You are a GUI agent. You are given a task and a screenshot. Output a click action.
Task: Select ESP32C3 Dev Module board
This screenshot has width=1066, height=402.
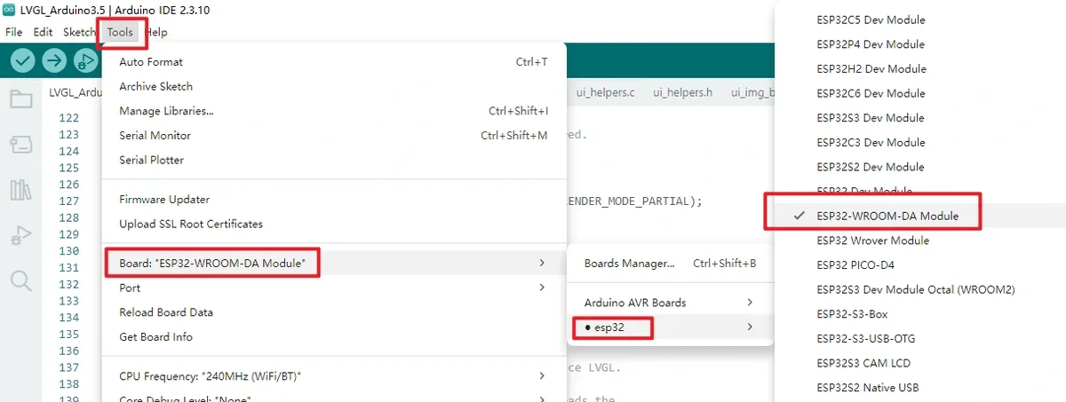920,142
